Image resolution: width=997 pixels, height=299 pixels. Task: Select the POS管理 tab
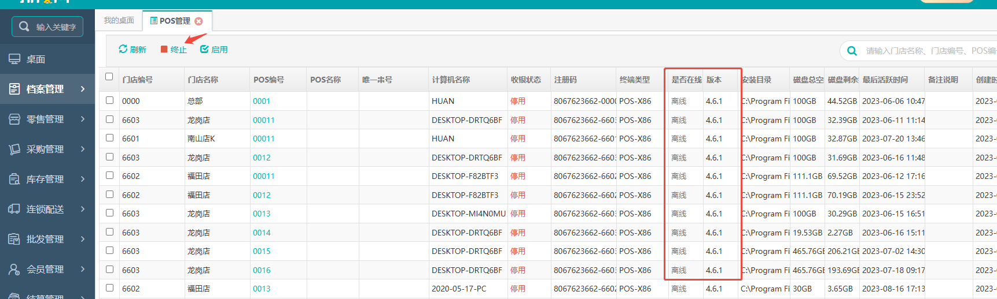tap(177, 21)
